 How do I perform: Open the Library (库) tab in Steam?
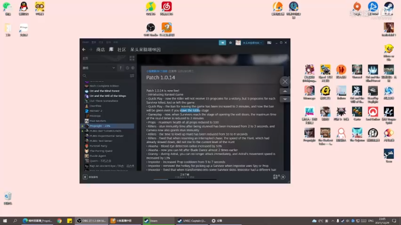coord(111,49)
